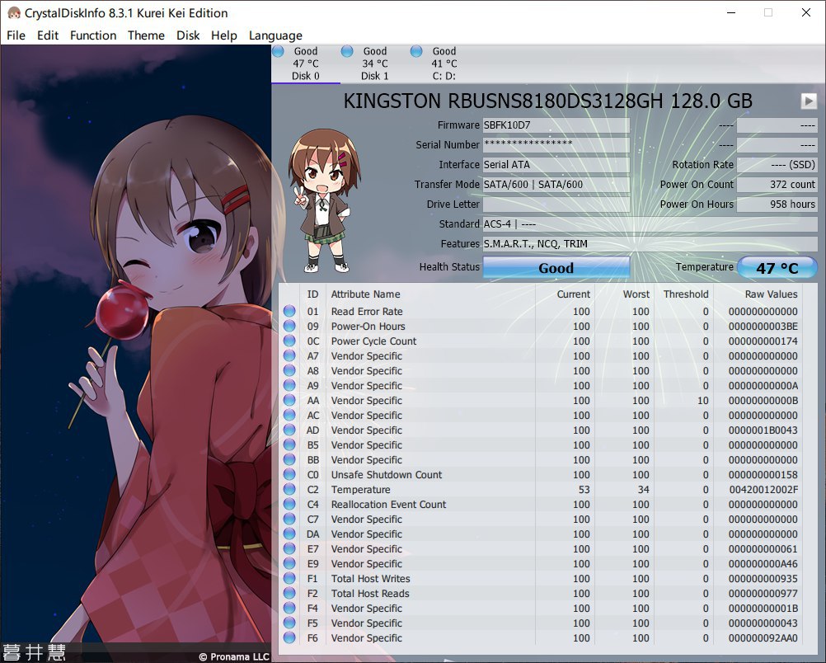Click the Worst column header
Screen dimensions: 826x663
point(636,294)
